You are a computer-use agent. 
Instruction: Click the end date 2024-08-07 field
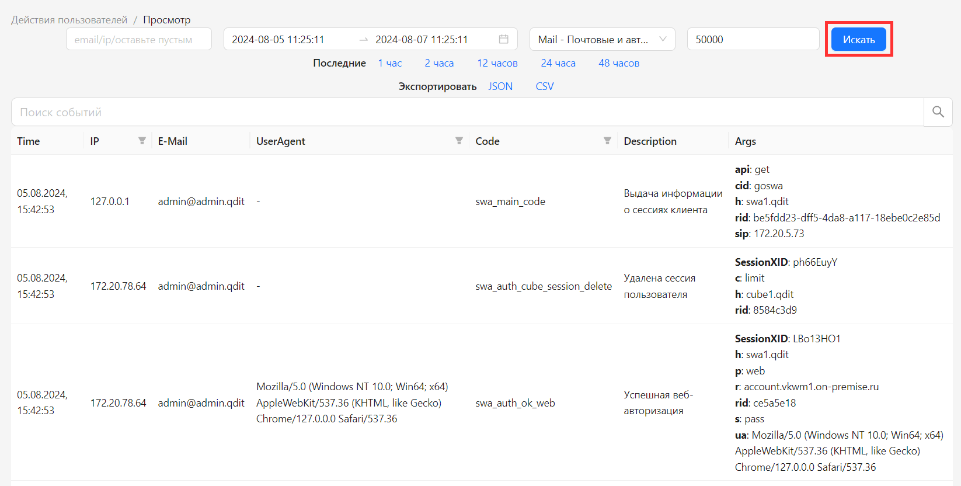click(x=422, y=39)
